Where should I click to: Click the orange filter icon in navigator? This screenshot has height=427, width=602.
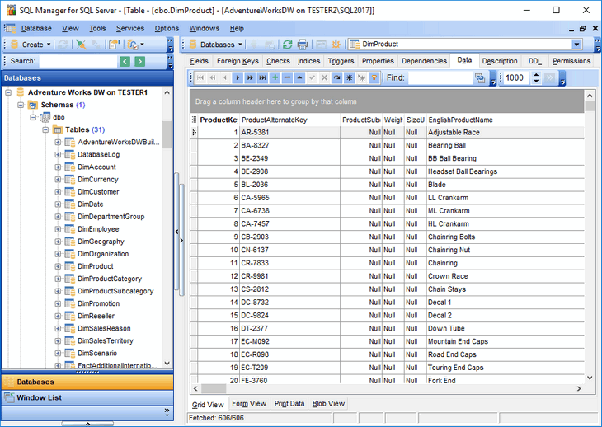click(x=374, y=77)
